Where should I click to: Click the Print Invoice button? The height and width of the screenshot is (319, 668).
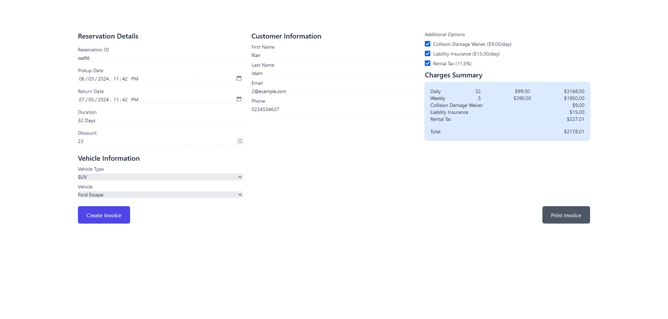coord(566,215)
